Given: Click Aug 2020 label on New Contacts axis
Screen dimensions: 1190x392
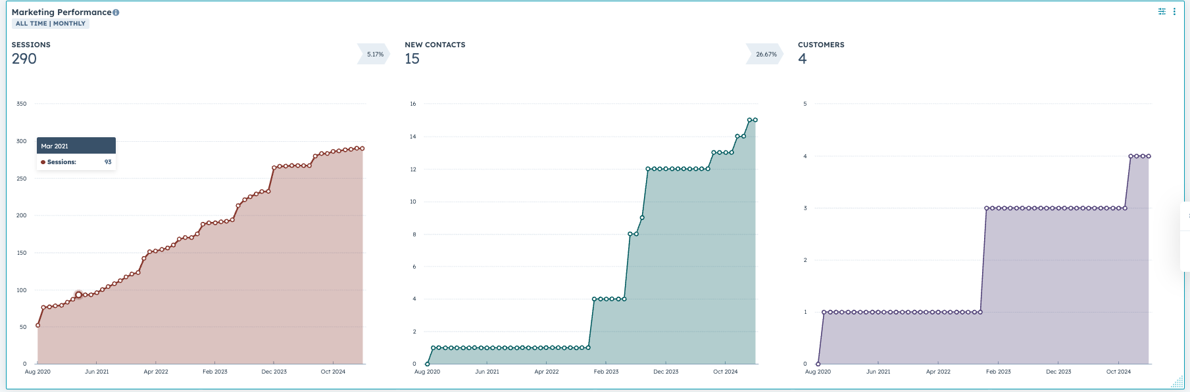Looking at the screenshot, I should pos(427,372).
